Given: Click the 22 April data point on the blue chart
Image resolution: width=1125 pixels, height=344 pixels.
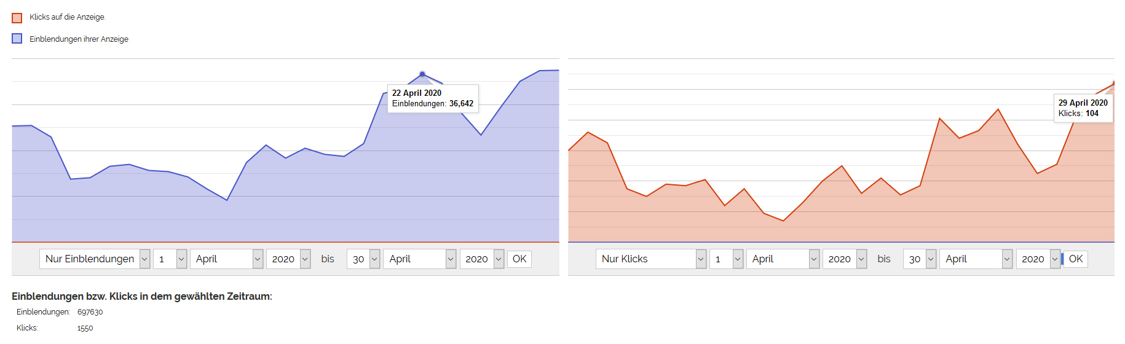Looking at the screenshot, I should coord(422,74).
